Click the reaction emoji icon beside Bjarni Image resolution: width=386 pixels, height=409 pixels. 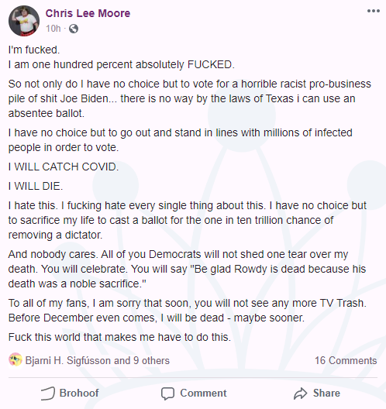[16, 359]
